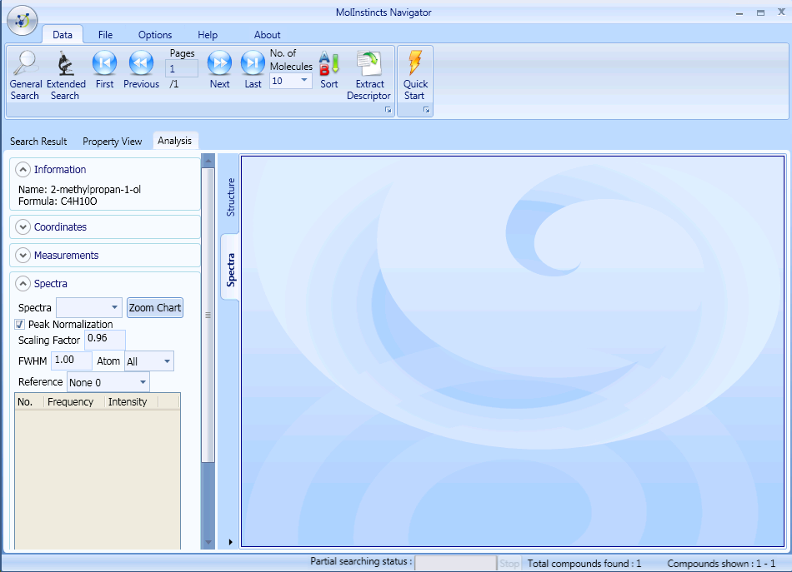The width and height of the screenshot is (792, 572).
Task: Jump to the Last page
Action: pos(253,70)
